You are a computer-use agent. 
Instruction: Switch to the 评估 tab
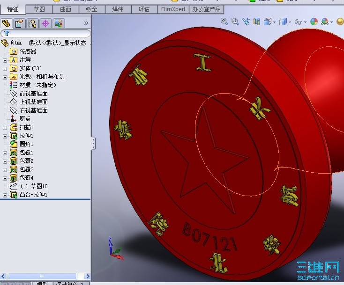pyautogui.click(x=144, y=9)
